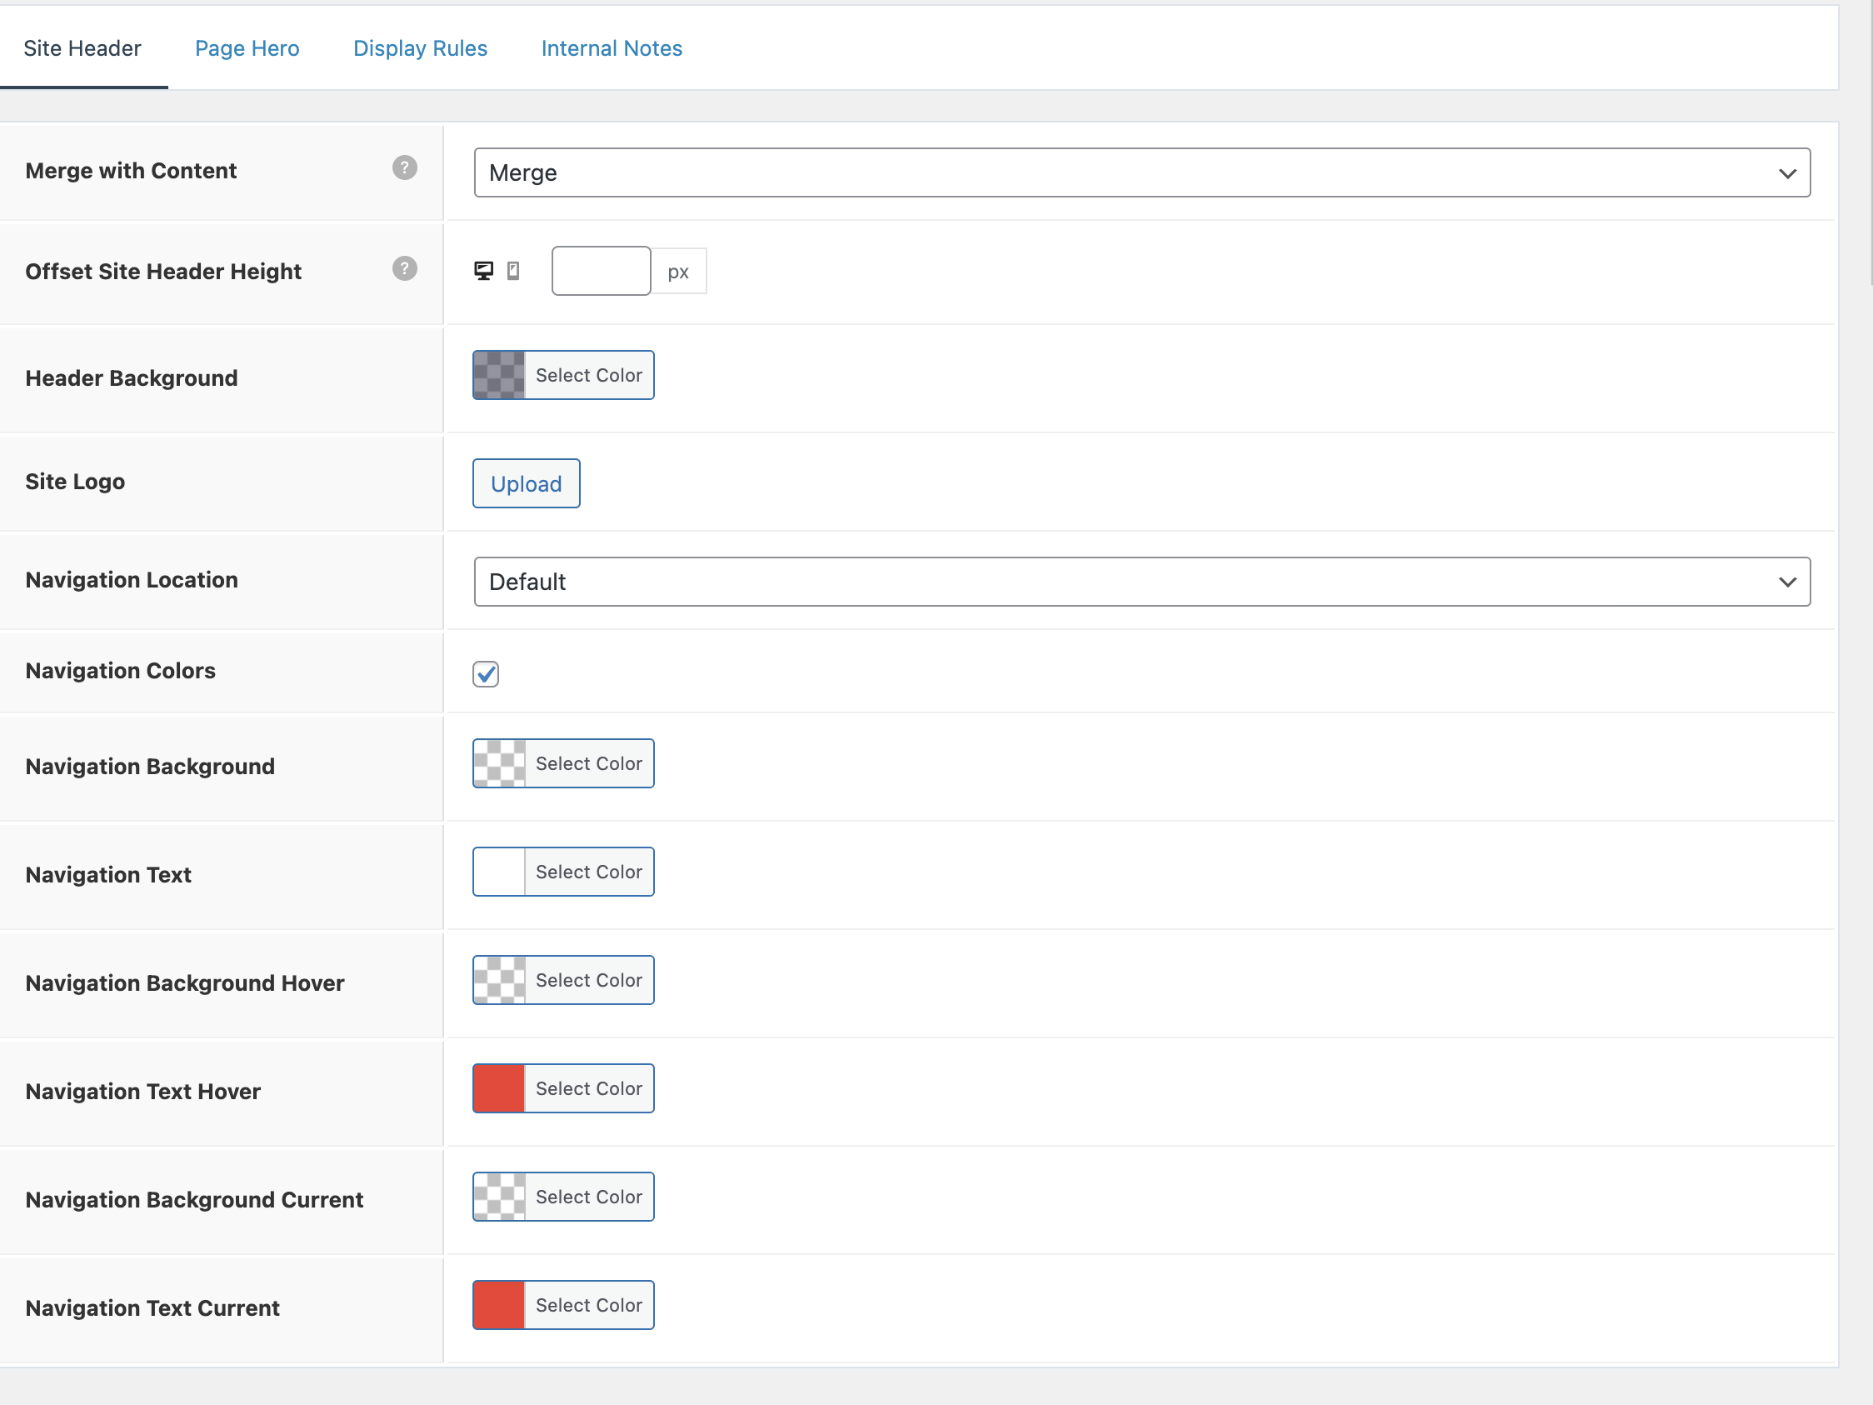Click the Navigation Text Current red swatch
Screen dimensions: 1873x1405
point(499,1305)
